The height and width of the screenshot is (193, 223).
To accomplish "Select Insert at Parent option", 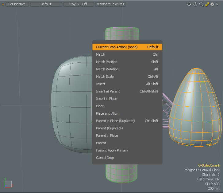I will point(108,91).
